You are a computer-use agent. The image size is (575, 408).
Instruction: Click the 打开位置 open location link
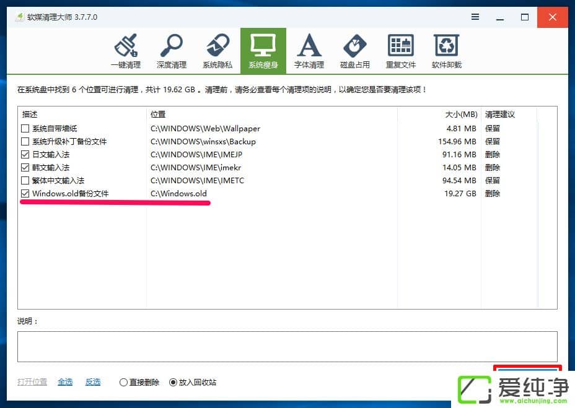[x=32, y=382]
